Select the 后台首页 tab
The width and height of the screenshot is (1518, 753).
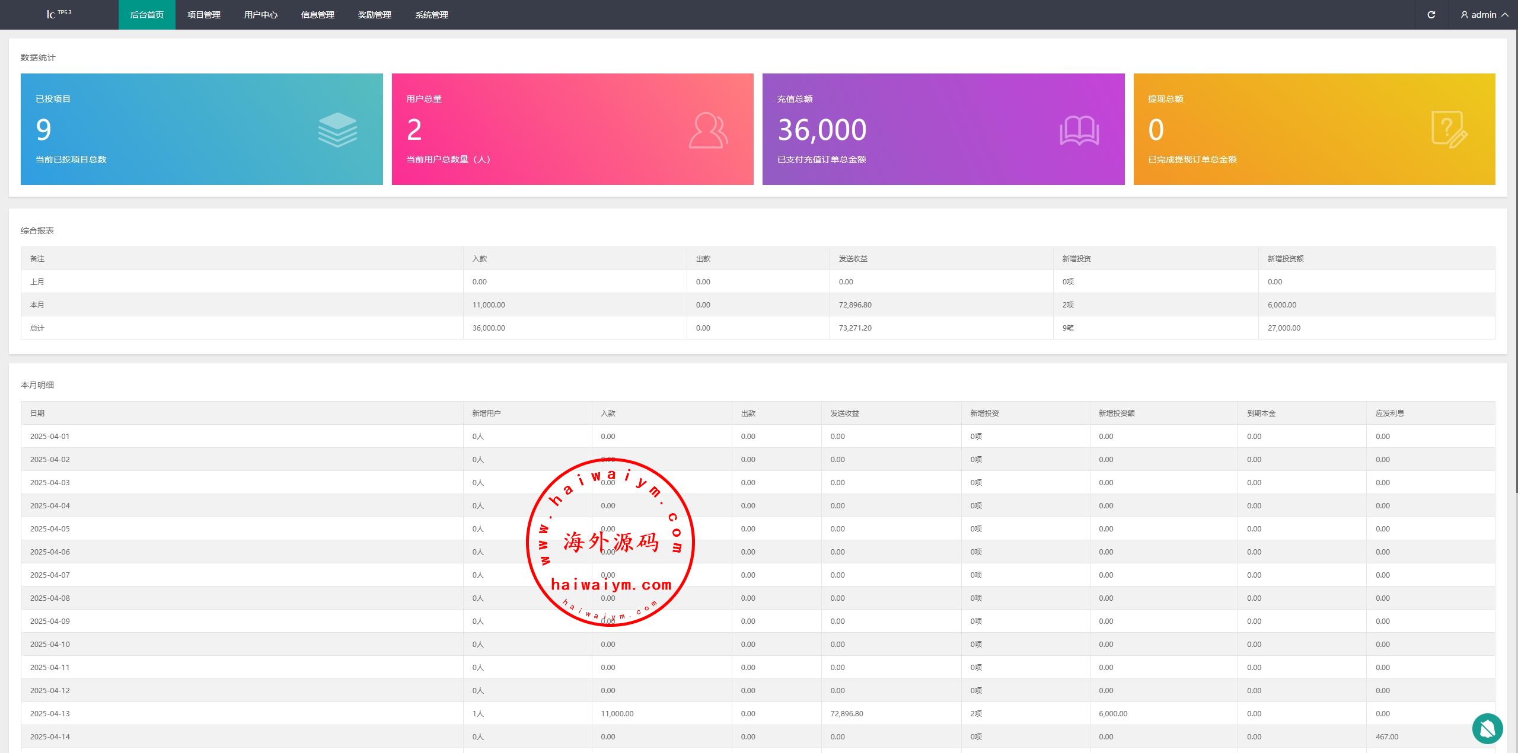[x=147, y=15]
